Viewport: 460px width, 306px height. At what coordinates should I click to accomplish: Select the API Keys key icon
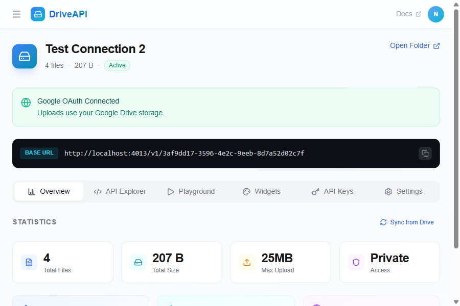(315, 191)
